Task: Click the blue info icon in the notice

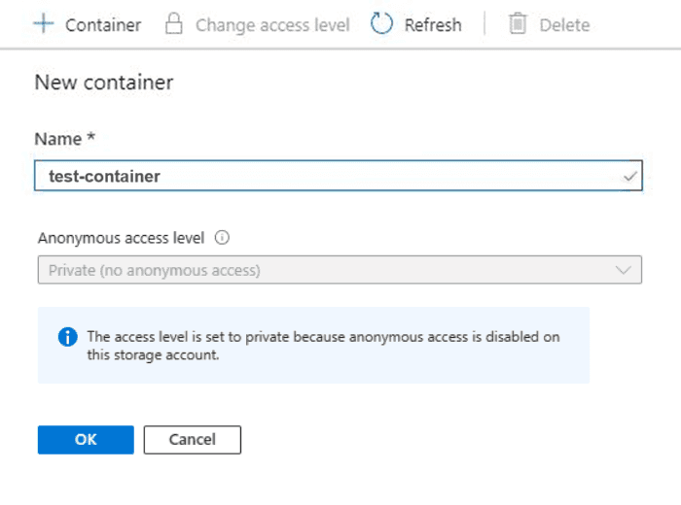Action: click(x=67, y=337)
